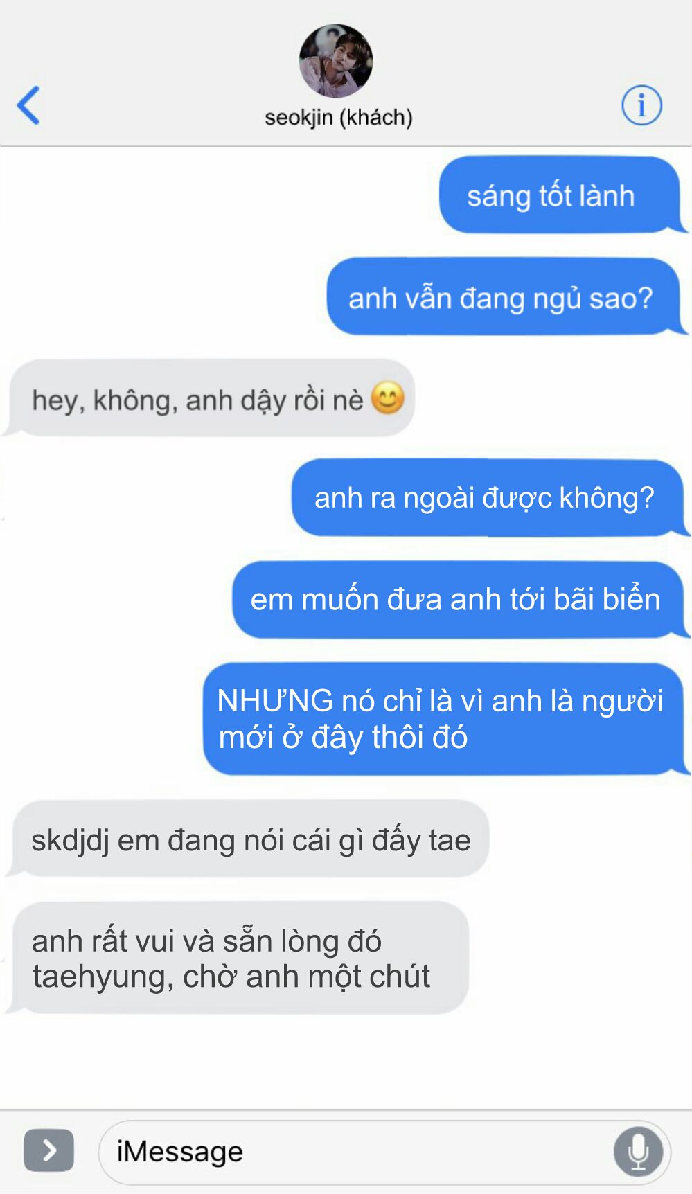Expand the apps arrow beside the message field
Screen dimensions: 692x1194
tap(48, 1150)
